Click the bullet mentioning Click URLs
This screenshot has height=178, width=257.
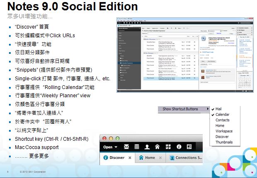pyautogui.click(x=45, y=36)
